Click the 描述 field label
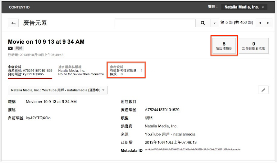The height and width of the screenshot is (163, 278). point(12,110)
